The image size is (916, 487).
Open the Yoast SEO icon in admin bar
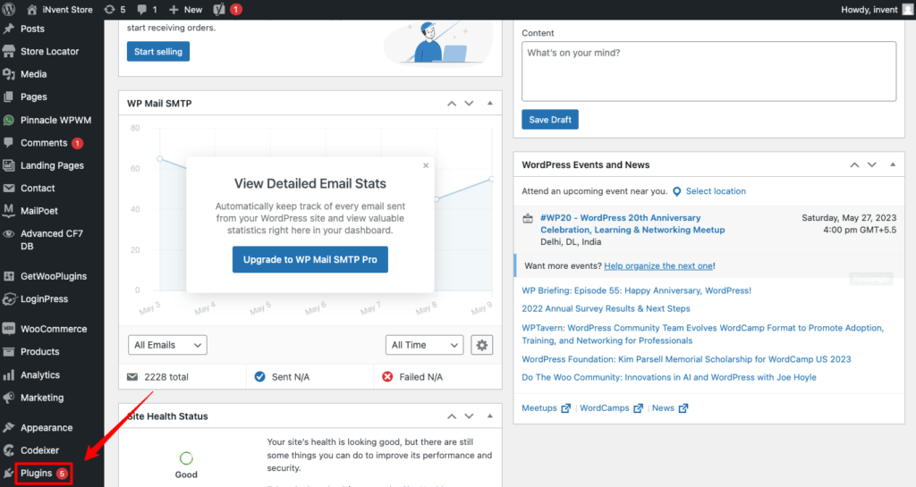pos(220,9)
